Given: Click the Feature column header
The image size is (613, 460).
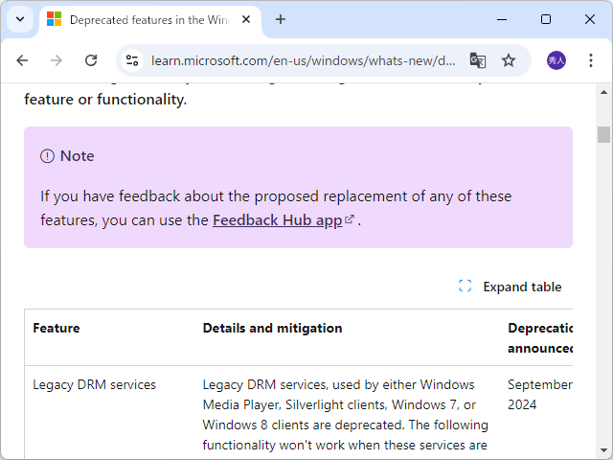Looking at the screenshot, I should coord(57,328).
